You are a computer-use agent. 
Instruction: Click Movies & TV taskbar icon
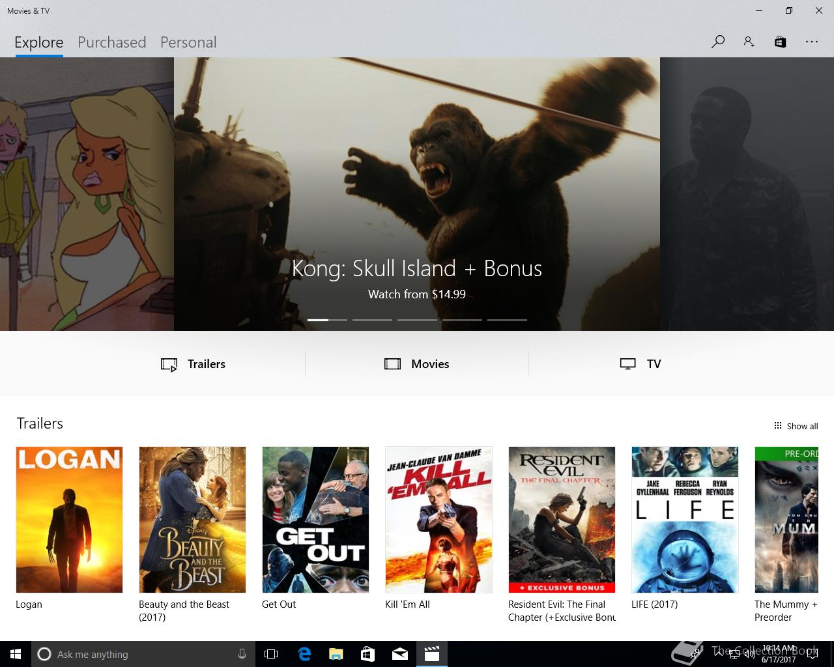pyautogui.click(x=432, y=654)
